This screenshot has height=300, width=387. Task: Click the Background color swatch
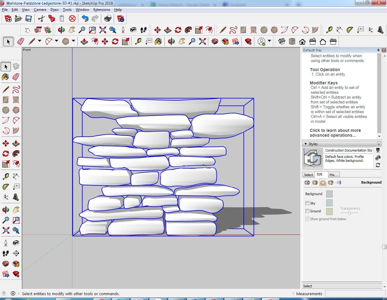[x=329, y=194]
